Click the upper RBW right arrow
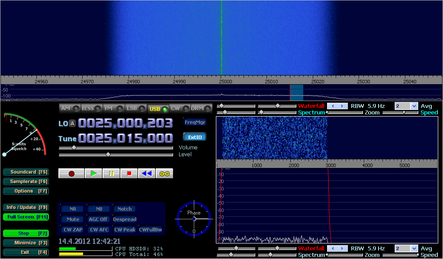This screenshot has width=443, height=259. pos(343,106)
